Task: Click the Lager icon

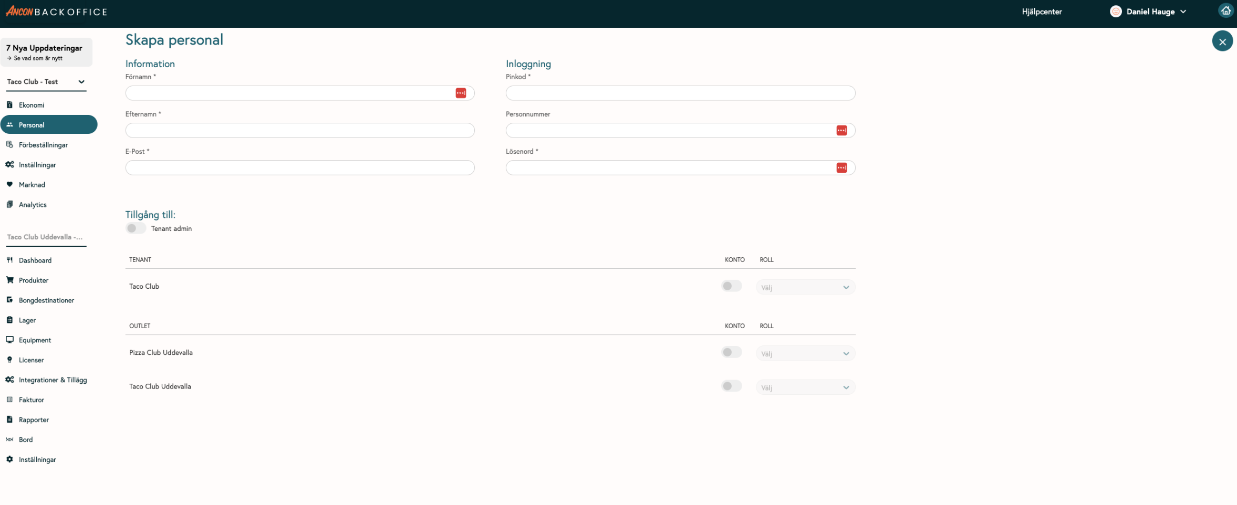Action: [9, 320]
